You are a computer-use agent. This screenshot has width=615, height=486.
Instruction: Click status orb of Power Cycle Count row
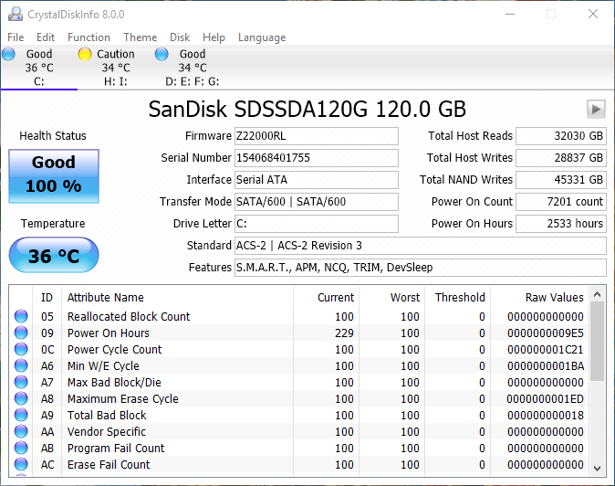point(21,349)
